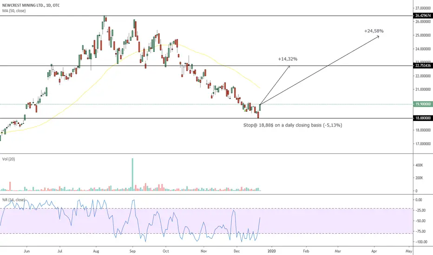Click the 22.753436 price level label
Image resolution: width=433 pixels, height=255 pixels.
point(423,66)
